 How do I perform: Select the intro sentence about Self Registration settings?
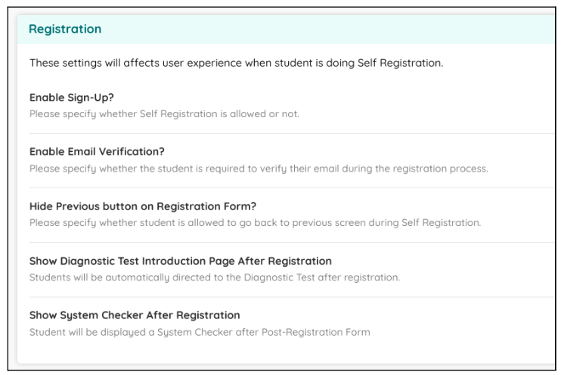(x=236, y=63)
